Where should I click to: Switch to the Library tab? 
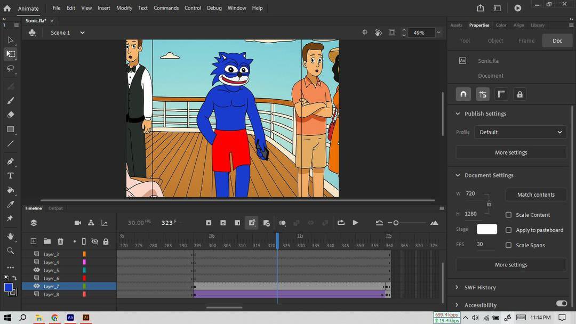[538, 25]
